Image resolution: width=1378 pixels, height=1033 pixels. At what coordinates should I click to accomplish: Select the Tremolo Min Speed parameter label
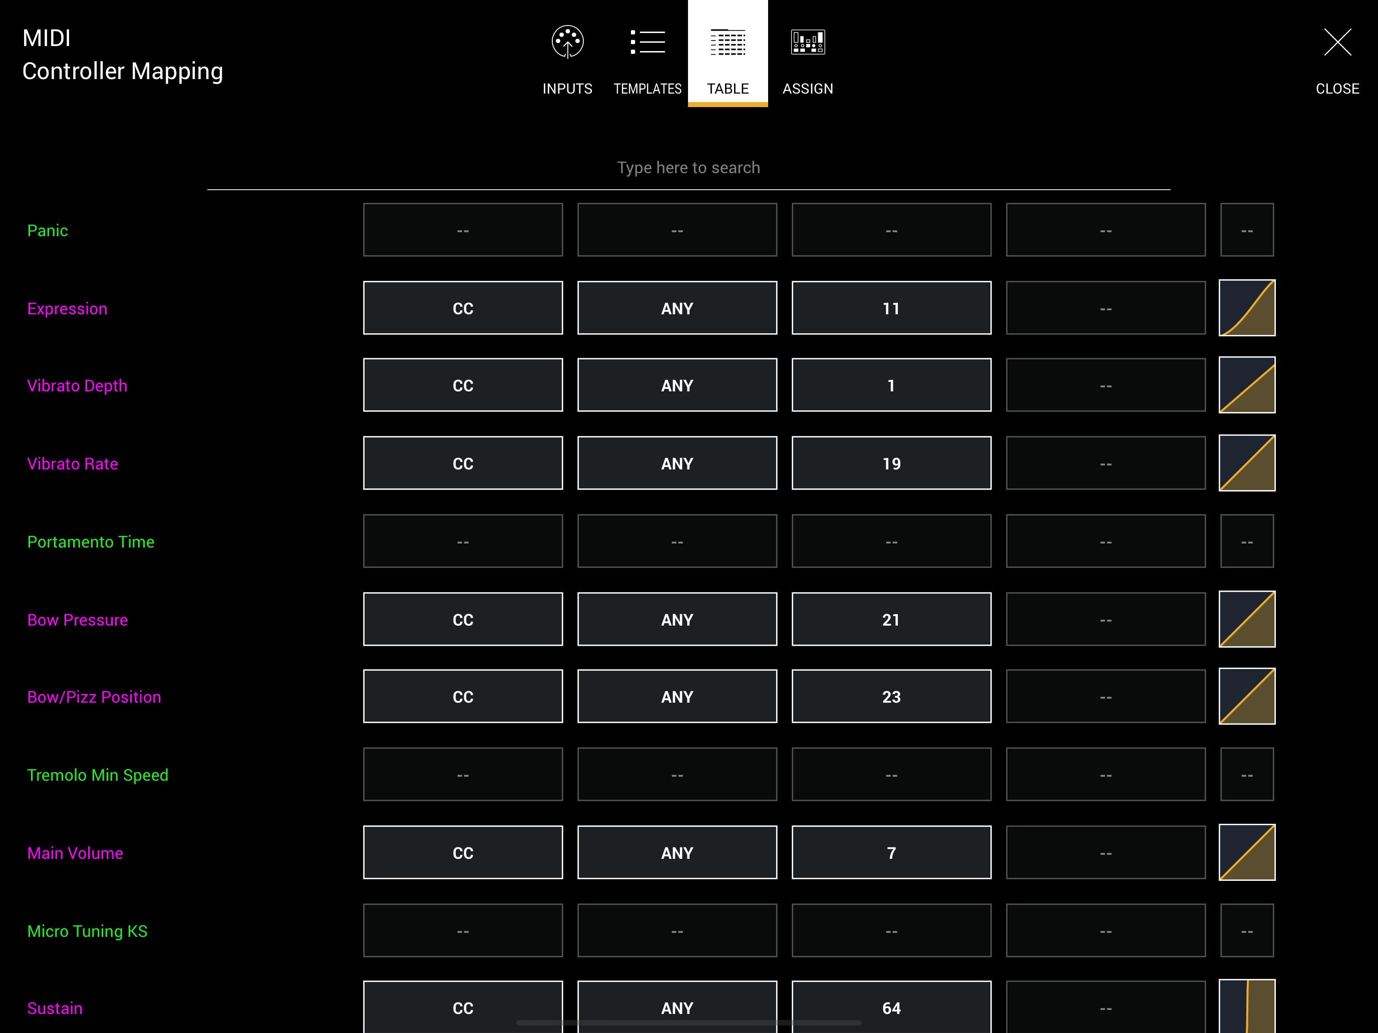point(98,775)
